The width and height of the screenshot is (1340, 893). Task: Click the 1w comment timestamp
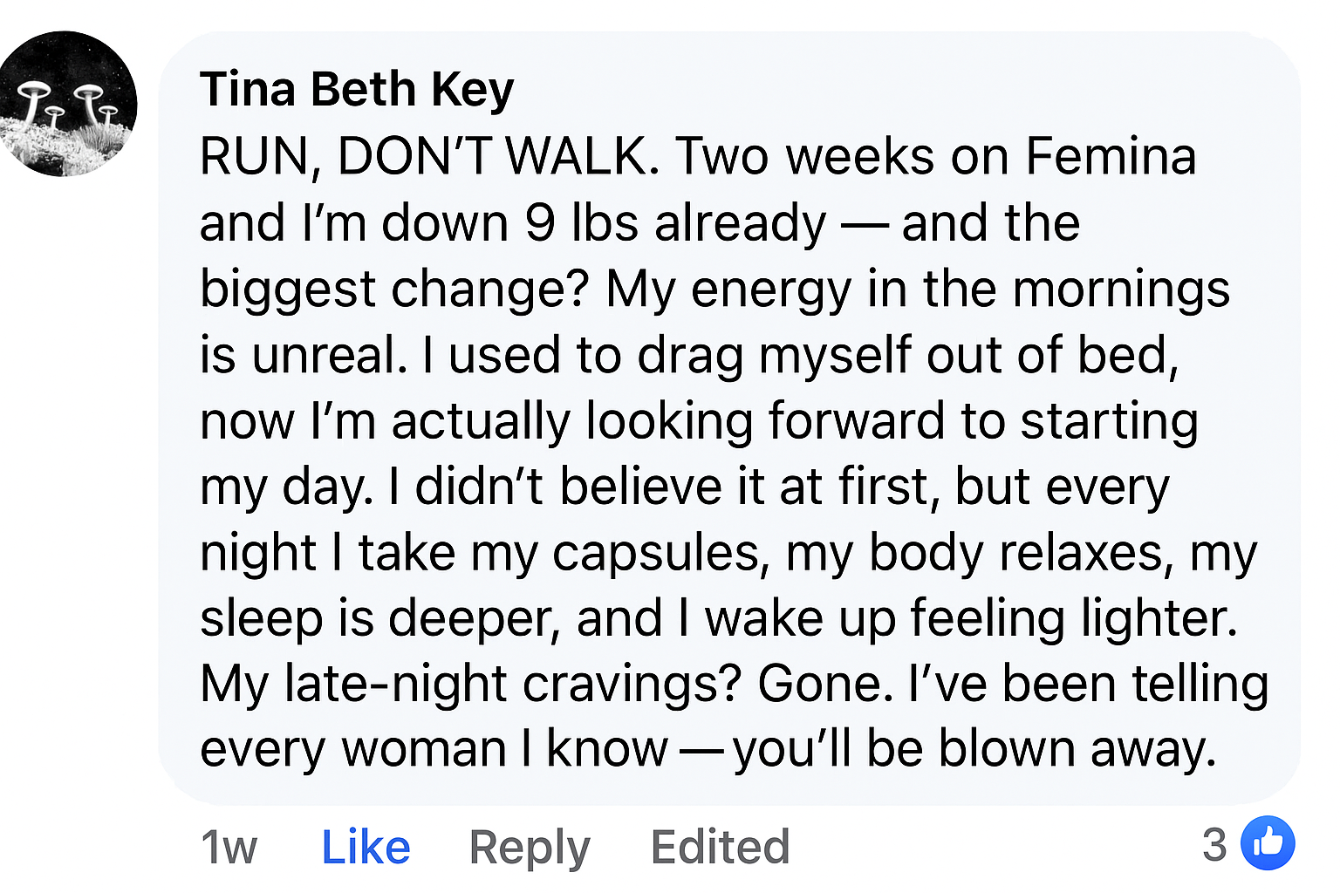tap(229, 847)
